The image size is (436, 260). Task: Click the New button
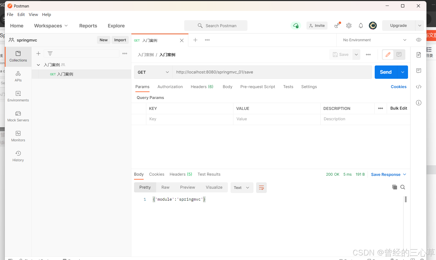(104, 40)
